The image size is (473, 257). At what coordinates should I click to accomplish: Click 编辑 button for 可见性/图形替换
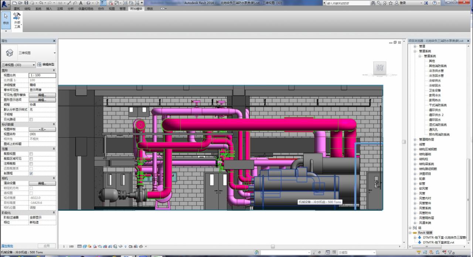tap(42, 95)
